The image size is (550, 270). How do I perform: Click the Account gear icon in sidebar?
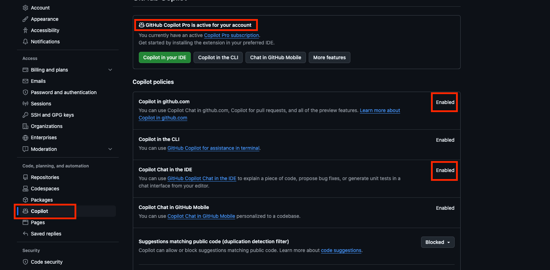point(25,8)
